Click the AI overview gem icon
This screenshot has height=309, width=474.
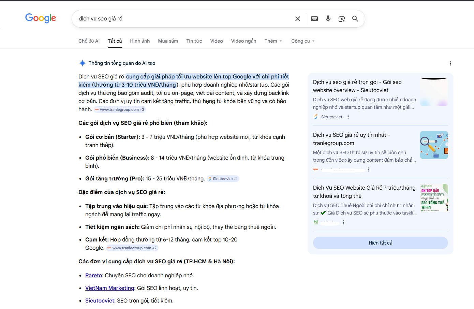[82, 63]
